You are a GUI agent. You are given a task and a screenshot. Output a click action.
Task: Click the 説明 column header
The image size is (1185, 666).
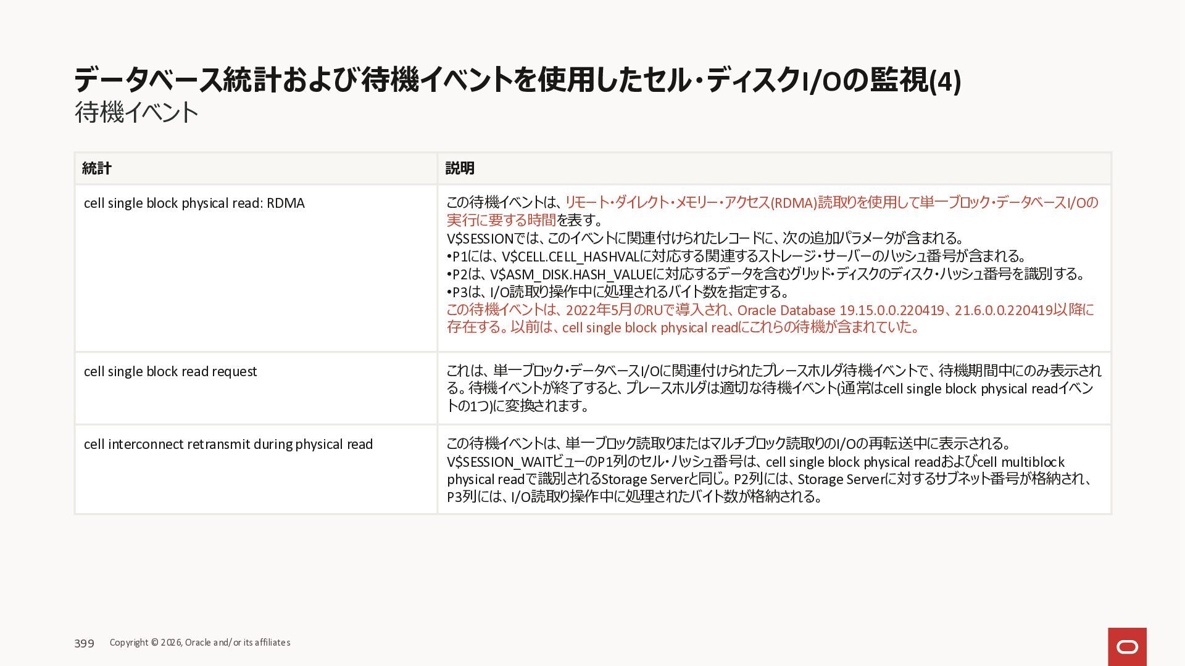click(x=460, y=168)
